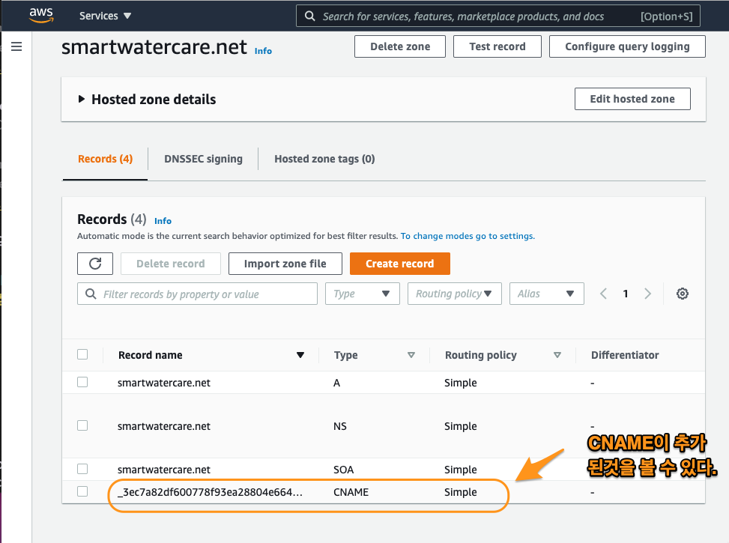Click the refresh records icon button
Image resolution: width=729 pixels, height=543 pixels.
[95, 264]
